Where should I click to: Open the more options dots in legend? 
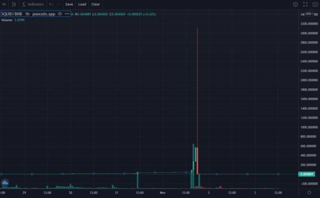coord(67,14)
